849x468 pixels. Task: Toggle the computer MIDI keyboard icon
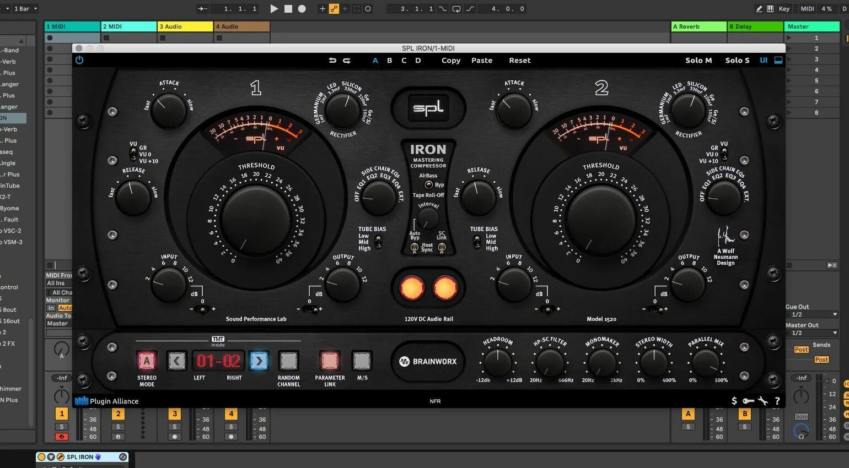tap(770, 9)
